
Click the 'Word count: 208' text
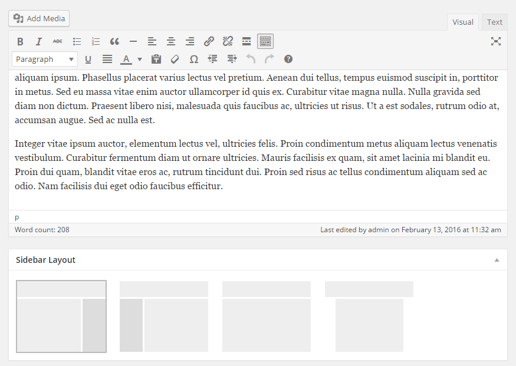pyautogui.click(x=42, y=229)
